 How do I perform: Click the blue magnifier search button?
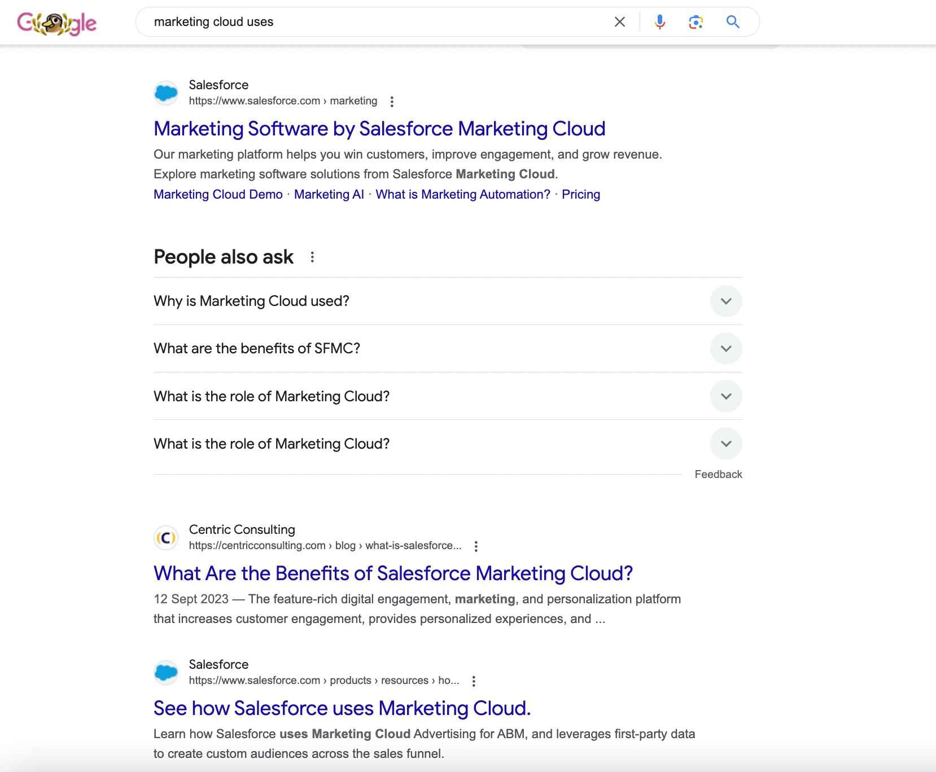point(733,22)
